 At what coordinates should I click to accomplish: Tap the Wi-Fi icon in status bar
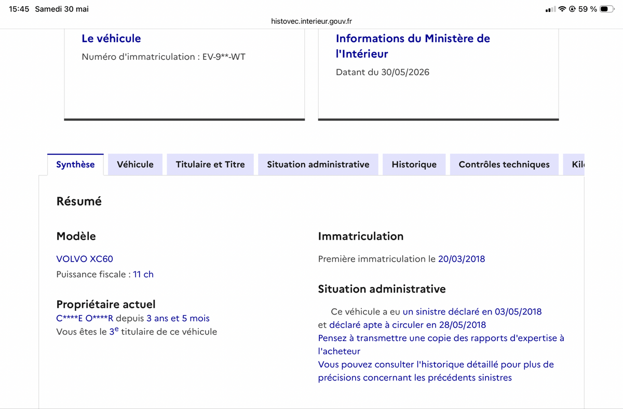click(562, 9)
